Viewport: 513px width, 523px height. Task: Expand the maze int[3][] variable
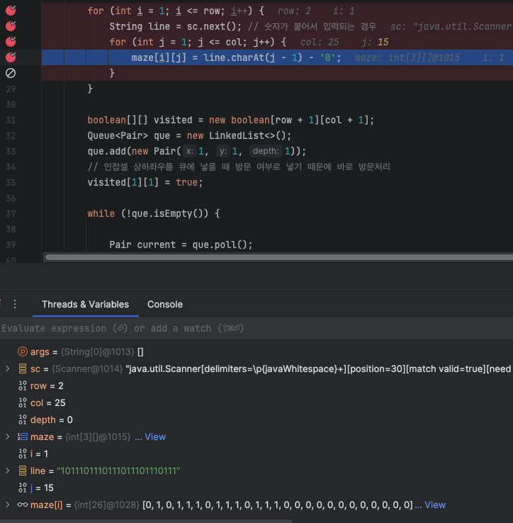coord(7,437)
